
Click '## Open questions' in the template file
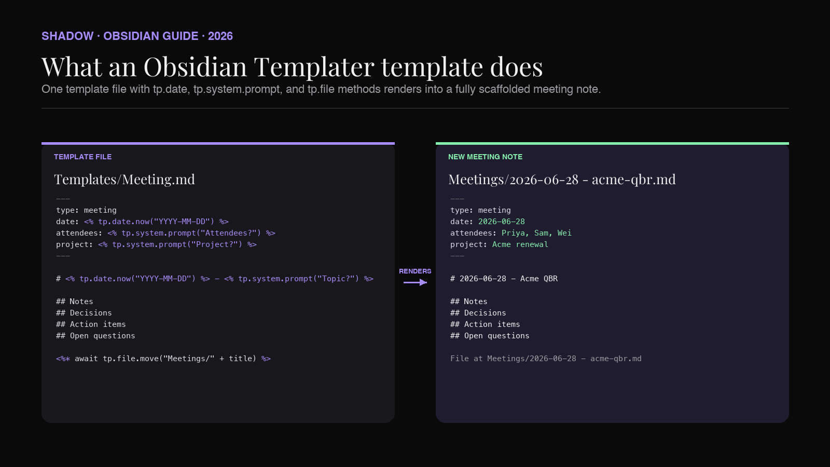95,336
